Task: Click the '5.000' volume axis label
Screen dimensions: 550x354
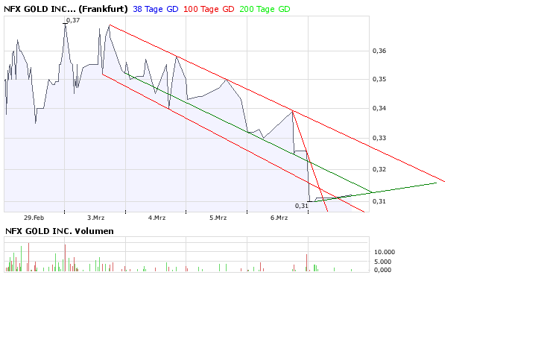Action: click(382, 262)
